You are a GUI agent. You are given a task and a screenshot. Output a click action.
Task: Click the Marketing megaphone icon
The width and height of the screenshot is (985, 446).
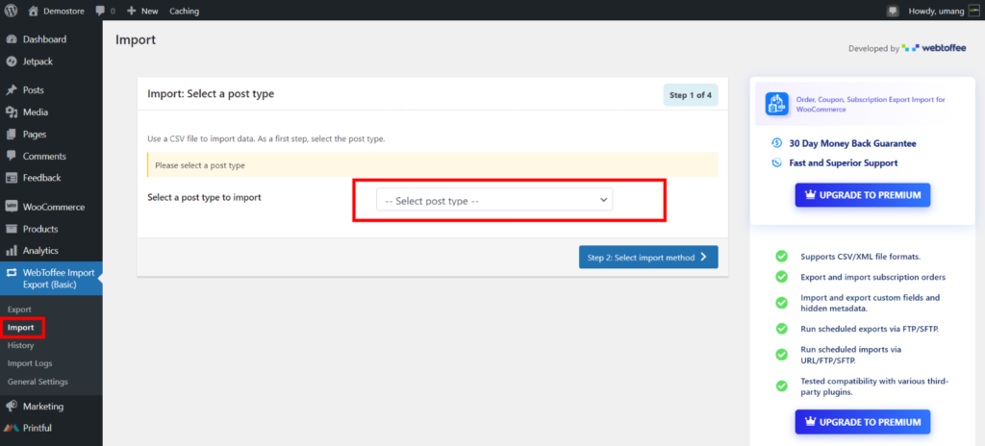(12, 407)
